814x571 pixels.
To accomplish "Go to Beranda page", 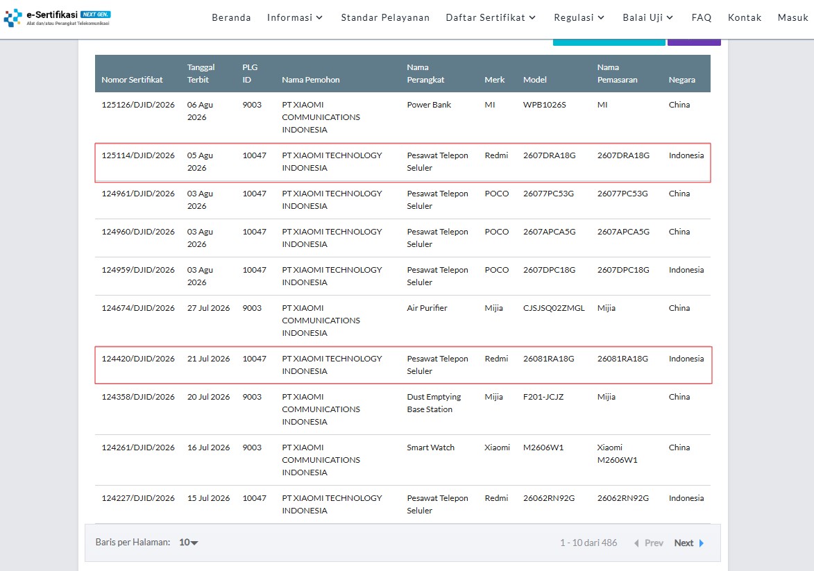I will tap(231, 17).
